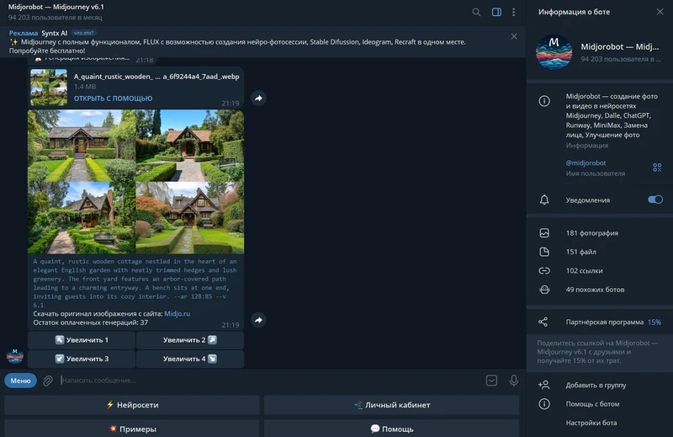
Task: Click 'ОТКРЫТЬ С ПОМОЩЬЮ' link
Action: pos(113,99)
